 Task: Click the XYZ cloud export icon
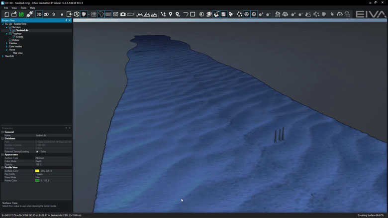point(278,14)
